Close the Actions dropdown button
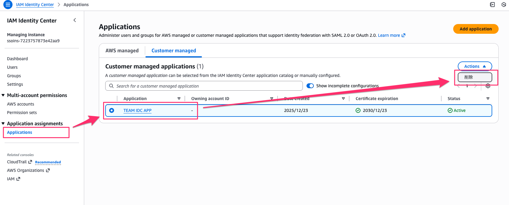The image size is (509, 205). coord(475,66)
